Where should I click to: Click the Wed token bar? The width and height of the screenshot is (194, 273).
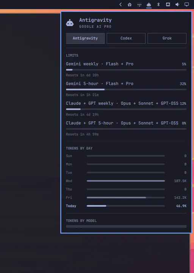126,181
